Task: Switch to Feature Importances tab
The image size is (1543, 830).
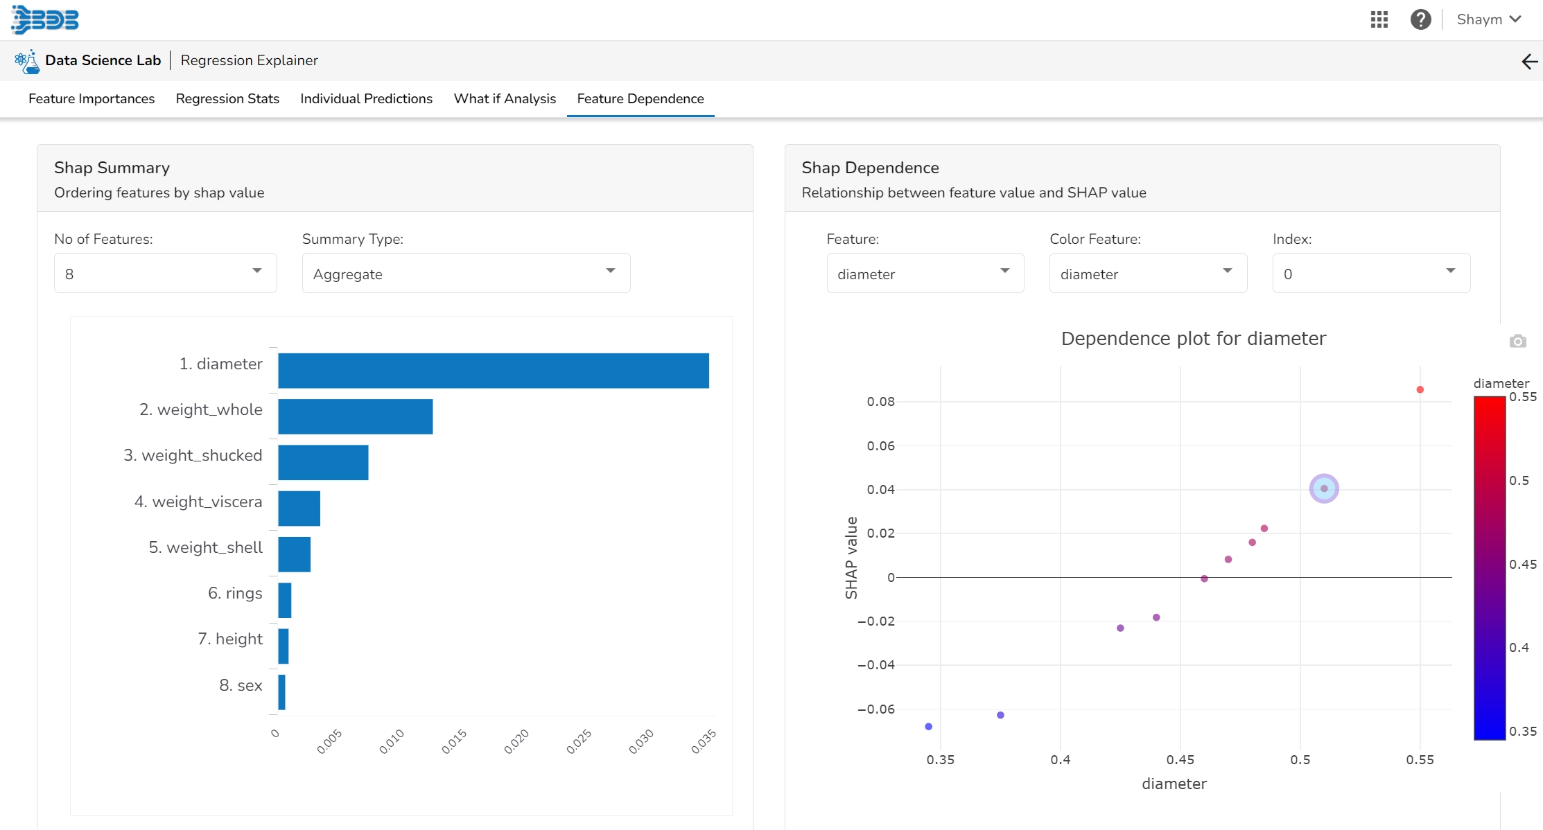Action: [91, 98]
